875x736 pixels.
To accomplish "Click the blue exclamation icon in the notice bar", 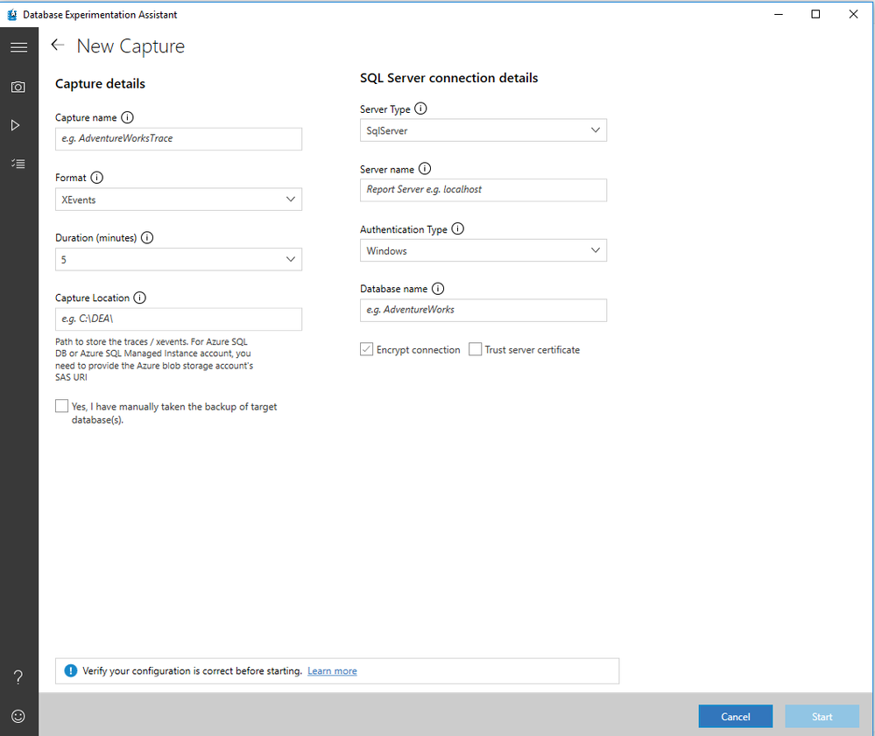I will point(71,670).
